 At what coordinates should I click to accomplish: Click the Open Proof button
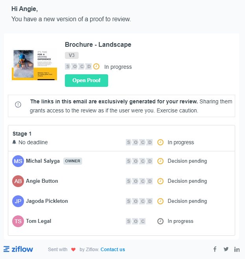point(86,81)
